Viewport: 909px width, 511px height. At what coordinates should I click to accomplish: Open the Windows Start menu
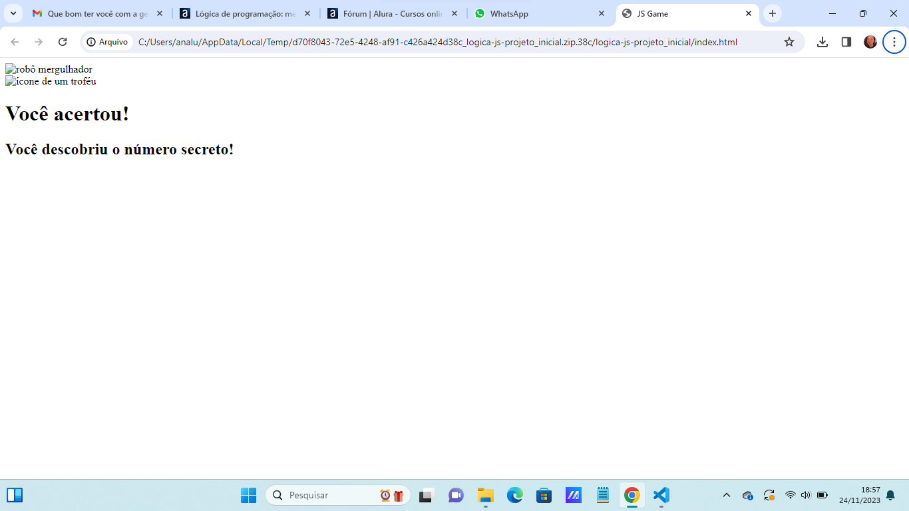pyautogui.click(x=248, y=495)
